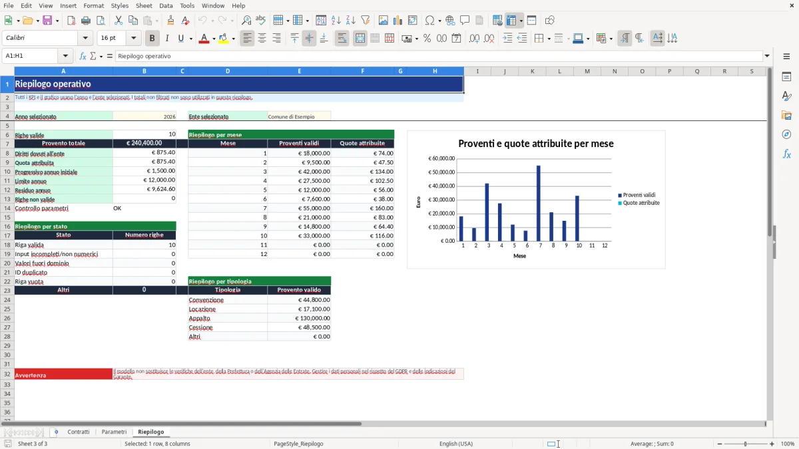The image size is (799, 449).
Task: Insert a hyperlink
Action: tap(450, 21)
